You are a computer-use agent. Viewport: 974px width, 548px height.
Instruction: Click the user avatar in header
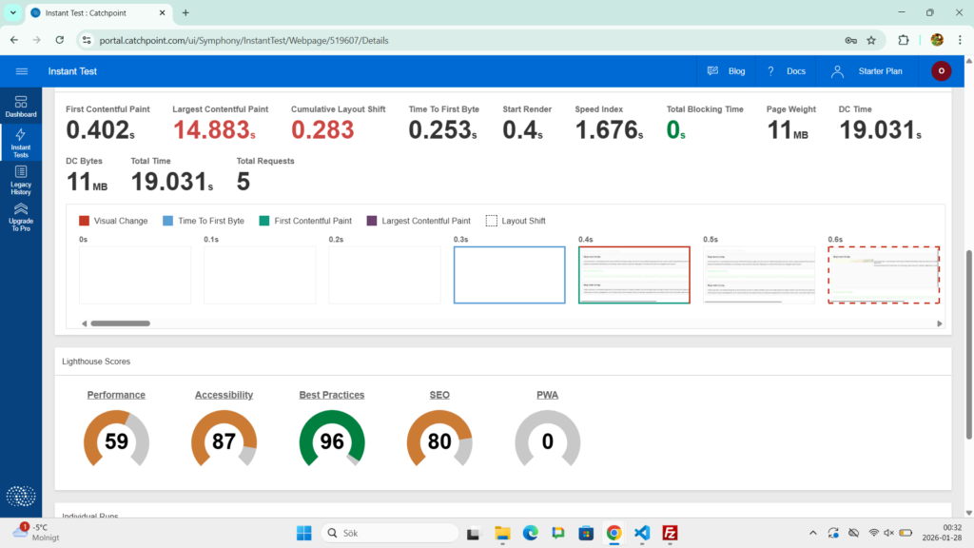(941, 71)
